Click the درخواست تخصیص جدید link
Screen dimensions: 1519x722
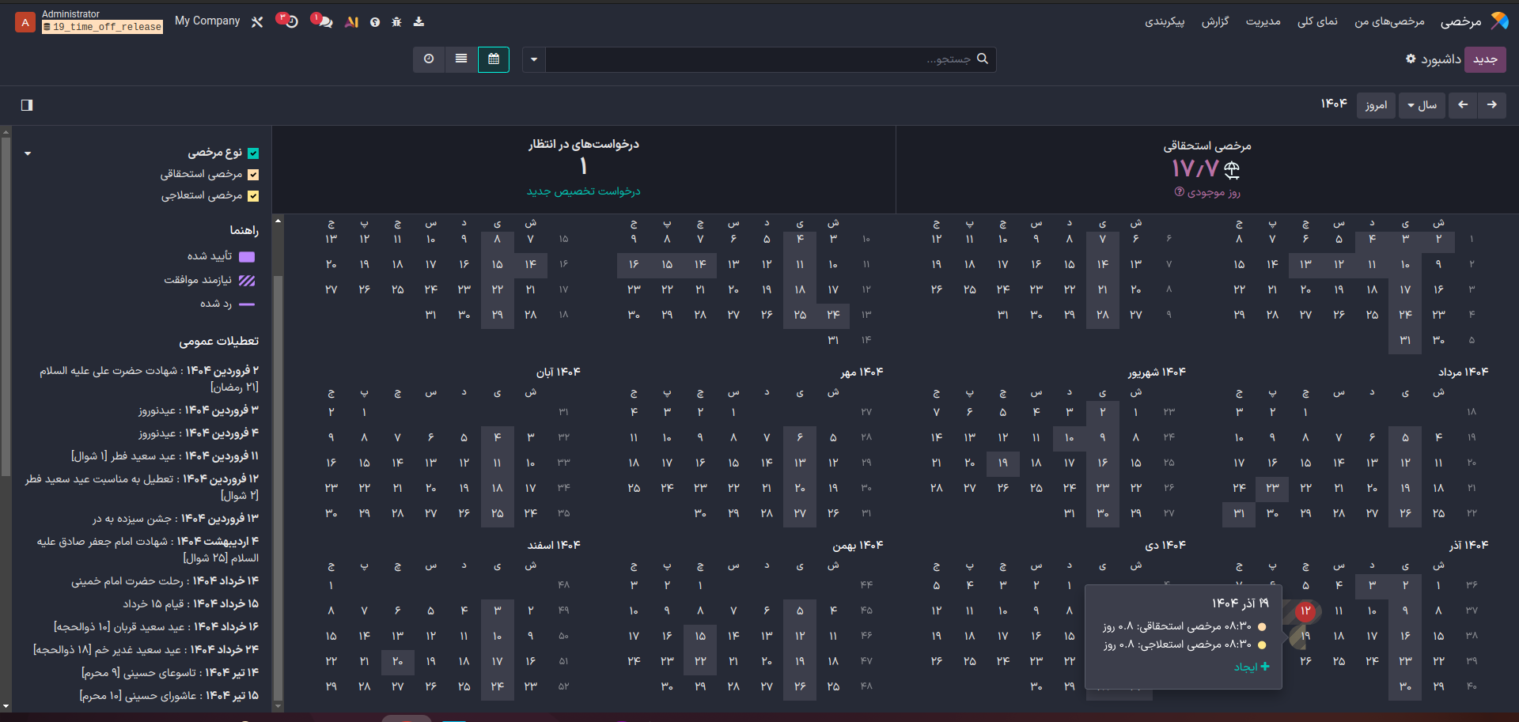(584, 191)
